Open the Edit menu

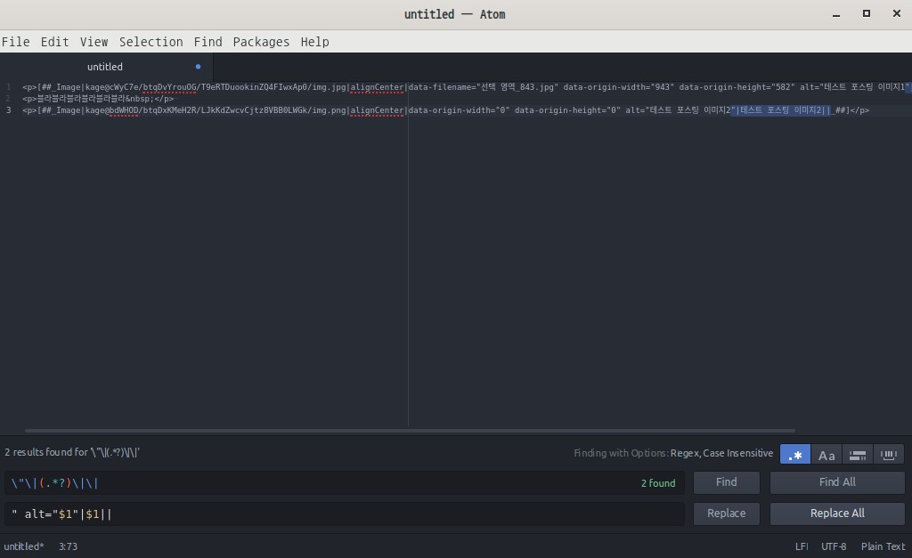click(54, 42)
